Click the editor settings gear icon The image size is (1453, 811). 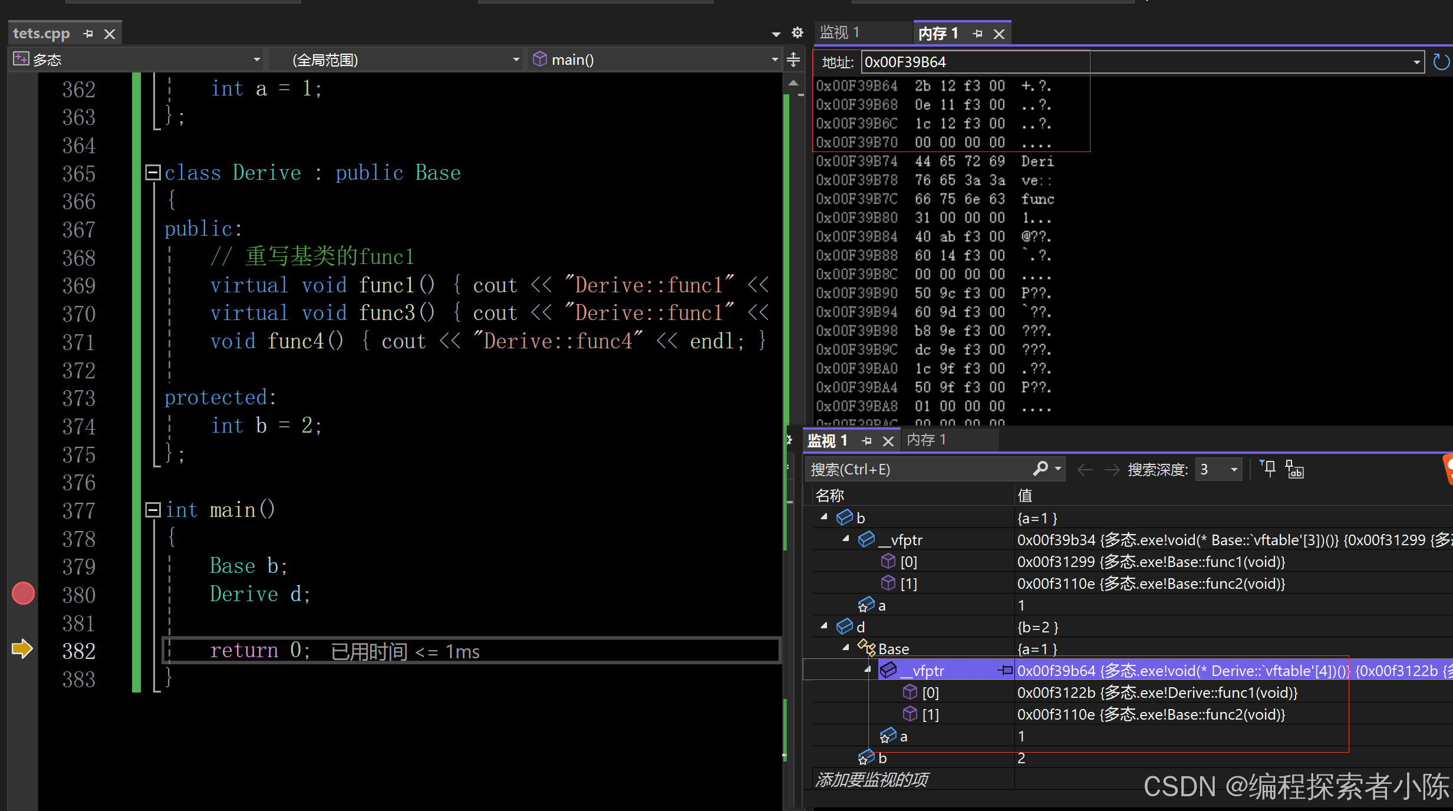[x=798, y=33]
